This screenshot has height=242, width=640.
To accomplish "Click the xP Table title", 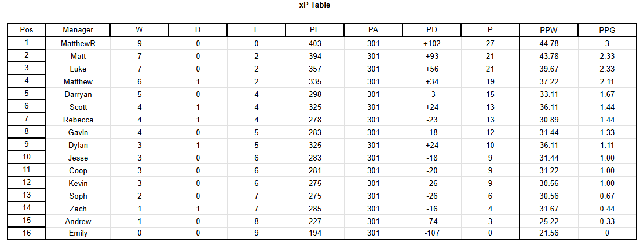I will (314, 5).
